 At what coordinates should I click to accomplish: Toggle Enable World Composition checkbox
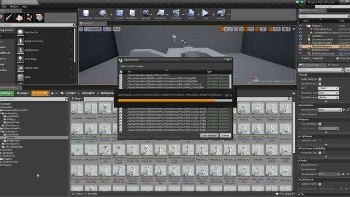click(x=320, y=79)
